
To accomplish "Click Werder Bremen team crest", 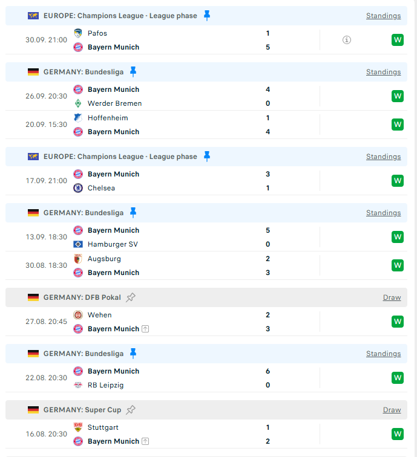I will tap(78, 103).
